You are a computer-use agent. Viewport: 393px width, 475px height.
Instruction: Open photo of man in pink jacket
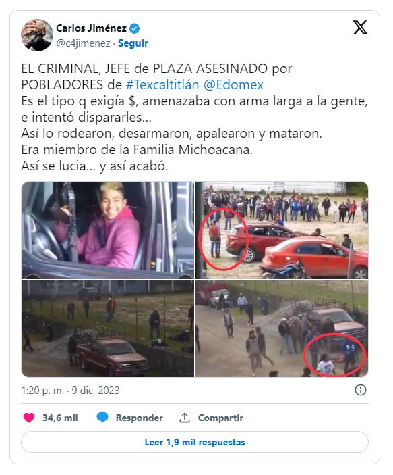108,230
